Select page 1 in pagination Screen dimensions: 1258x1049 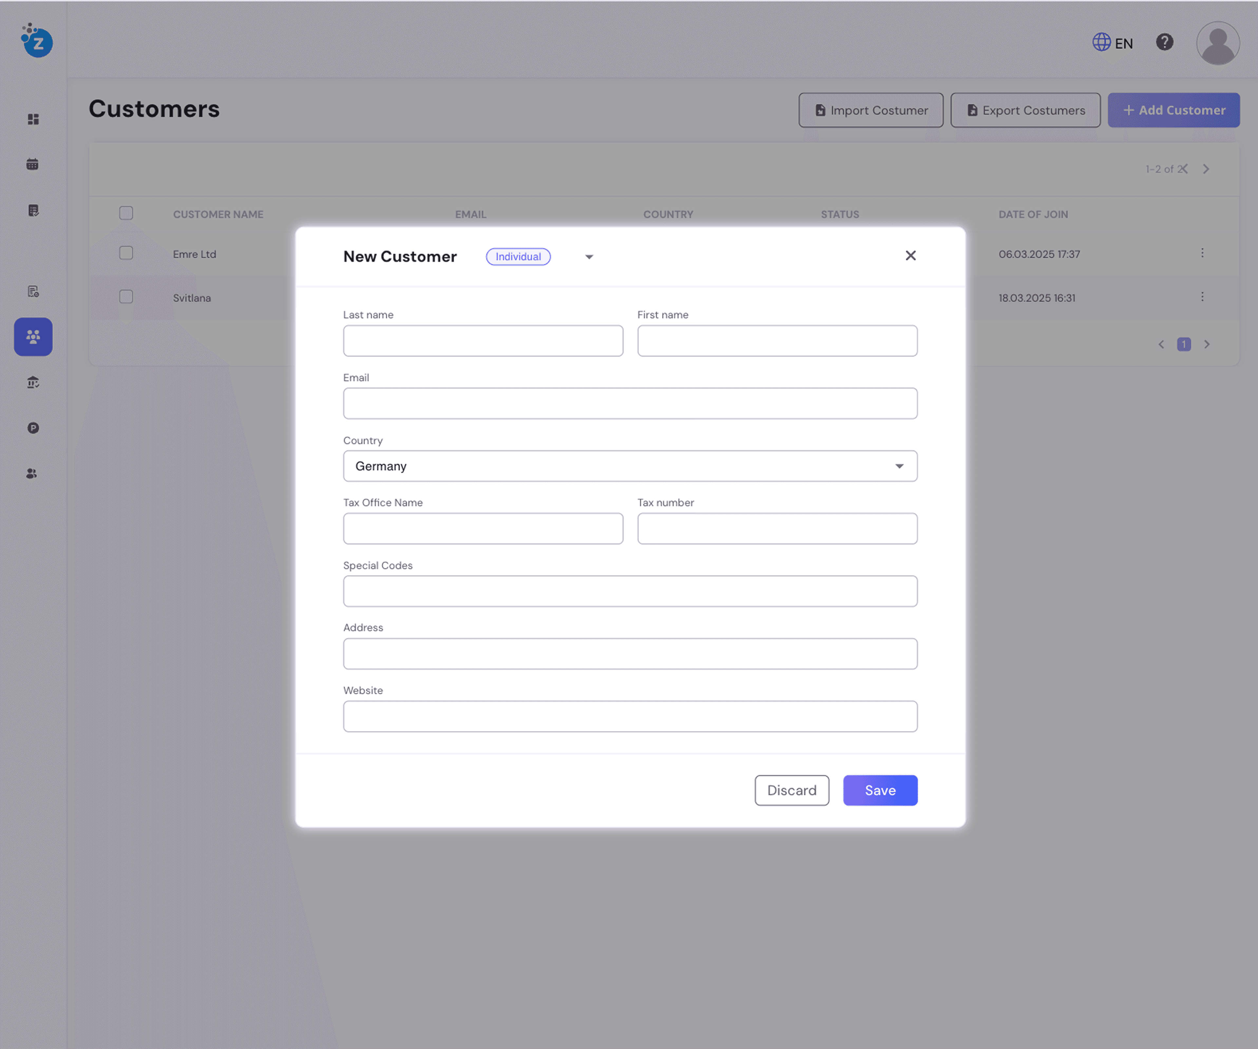[1183, 344]
